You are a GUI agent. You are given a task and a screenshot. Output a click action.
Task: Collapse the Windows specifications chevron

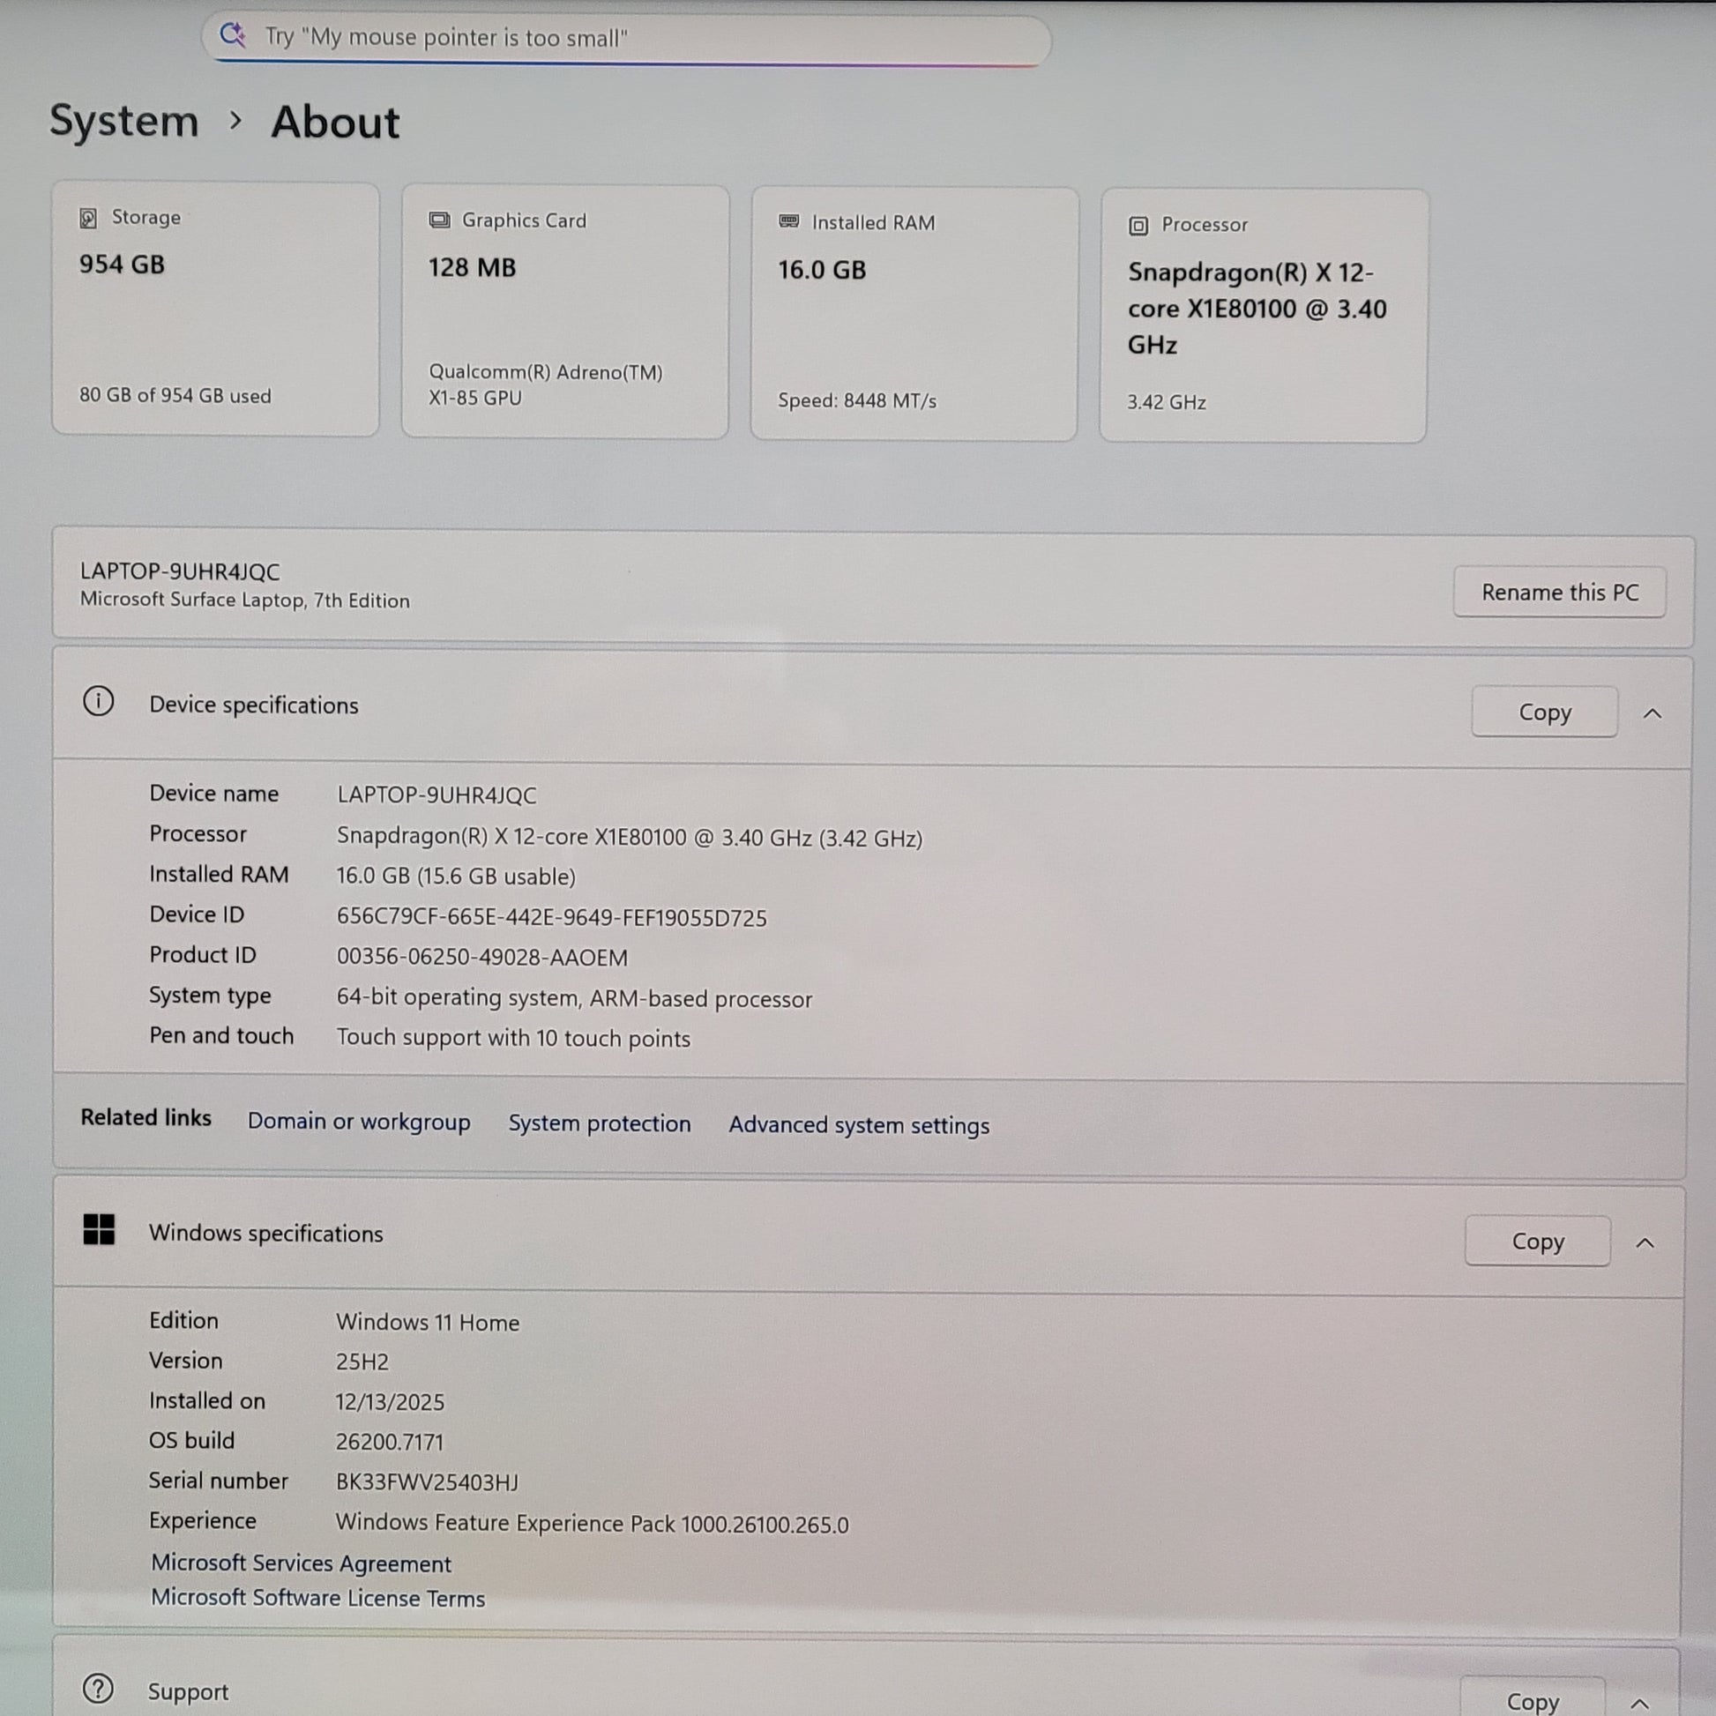click(1645, 1242)
